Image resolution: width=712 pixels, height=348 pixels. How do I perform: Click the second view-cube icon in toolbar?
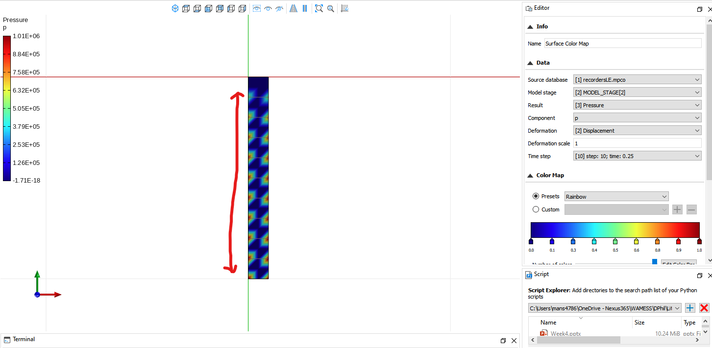186,8
